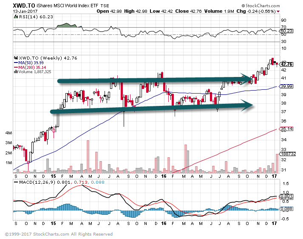Click the 4M label on the volume axis
This screenshot has height=239, width=303.
tap(8, 133)
